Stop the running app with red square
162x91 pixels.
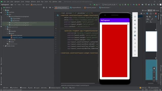[139, 5]
